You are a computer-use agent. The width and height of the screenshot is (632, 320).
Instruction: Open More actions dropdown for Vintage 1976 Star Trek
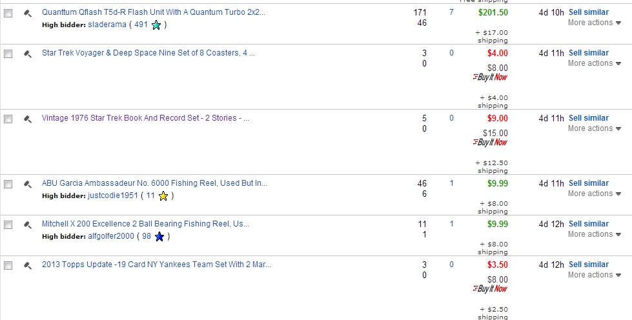[595, 128]
